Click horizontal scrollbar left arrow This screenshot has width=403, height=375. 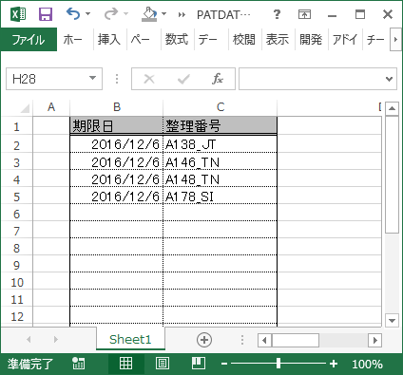(264, 340)
